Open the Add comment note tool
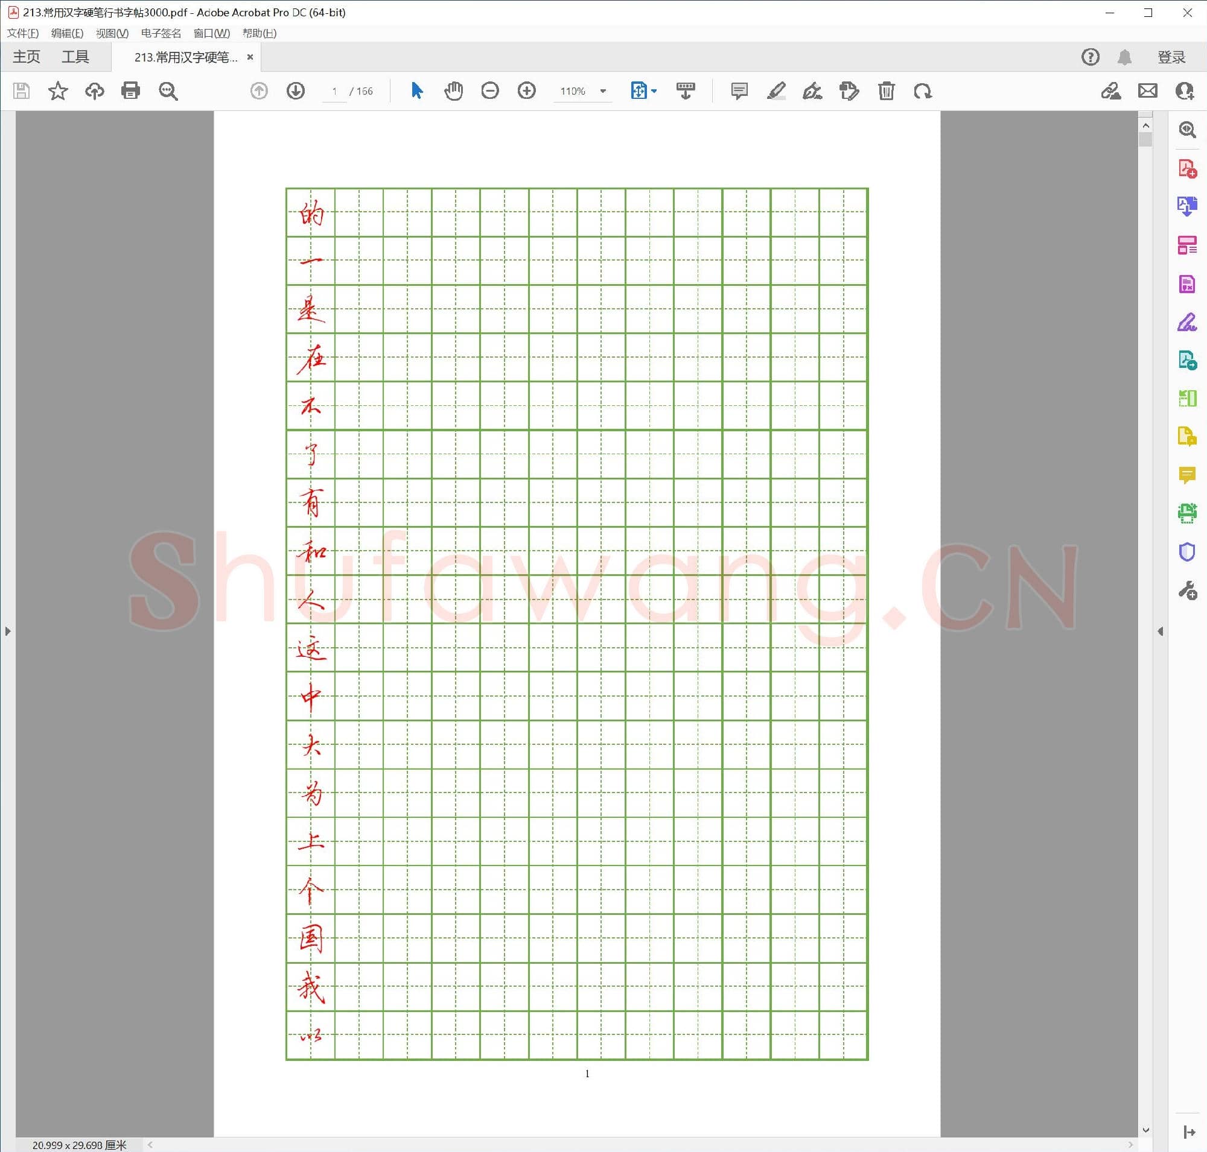 click(739, 91)
